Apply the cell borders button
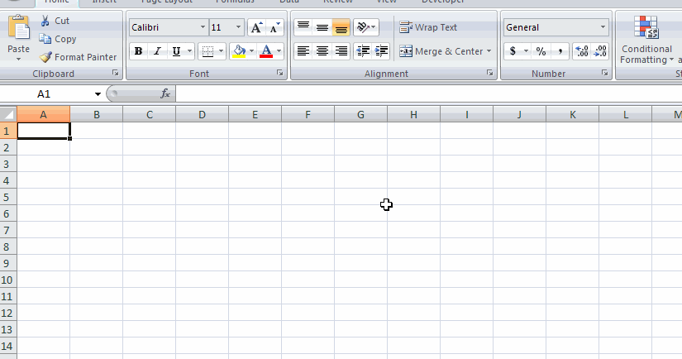 pyautogui.click(x=207, y=51)
